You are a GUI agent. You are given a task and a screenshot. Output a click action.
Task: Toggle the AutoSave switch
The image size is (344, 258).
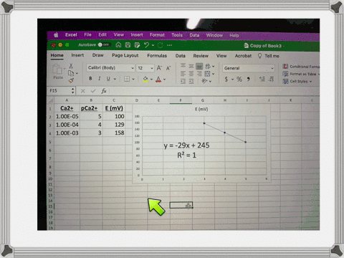[x=104, y=44]
